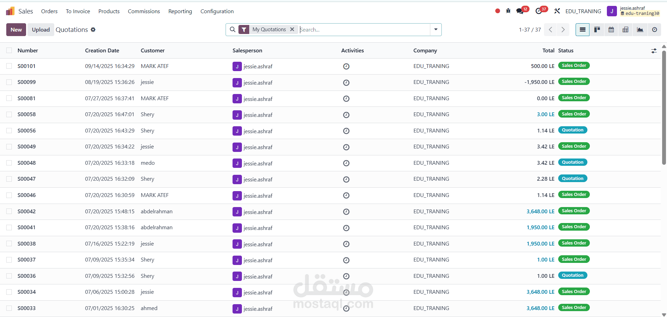Go to previous page with left chevron
Screen dimensions: 667x317
pyautogui.click(x=550, y=29)
